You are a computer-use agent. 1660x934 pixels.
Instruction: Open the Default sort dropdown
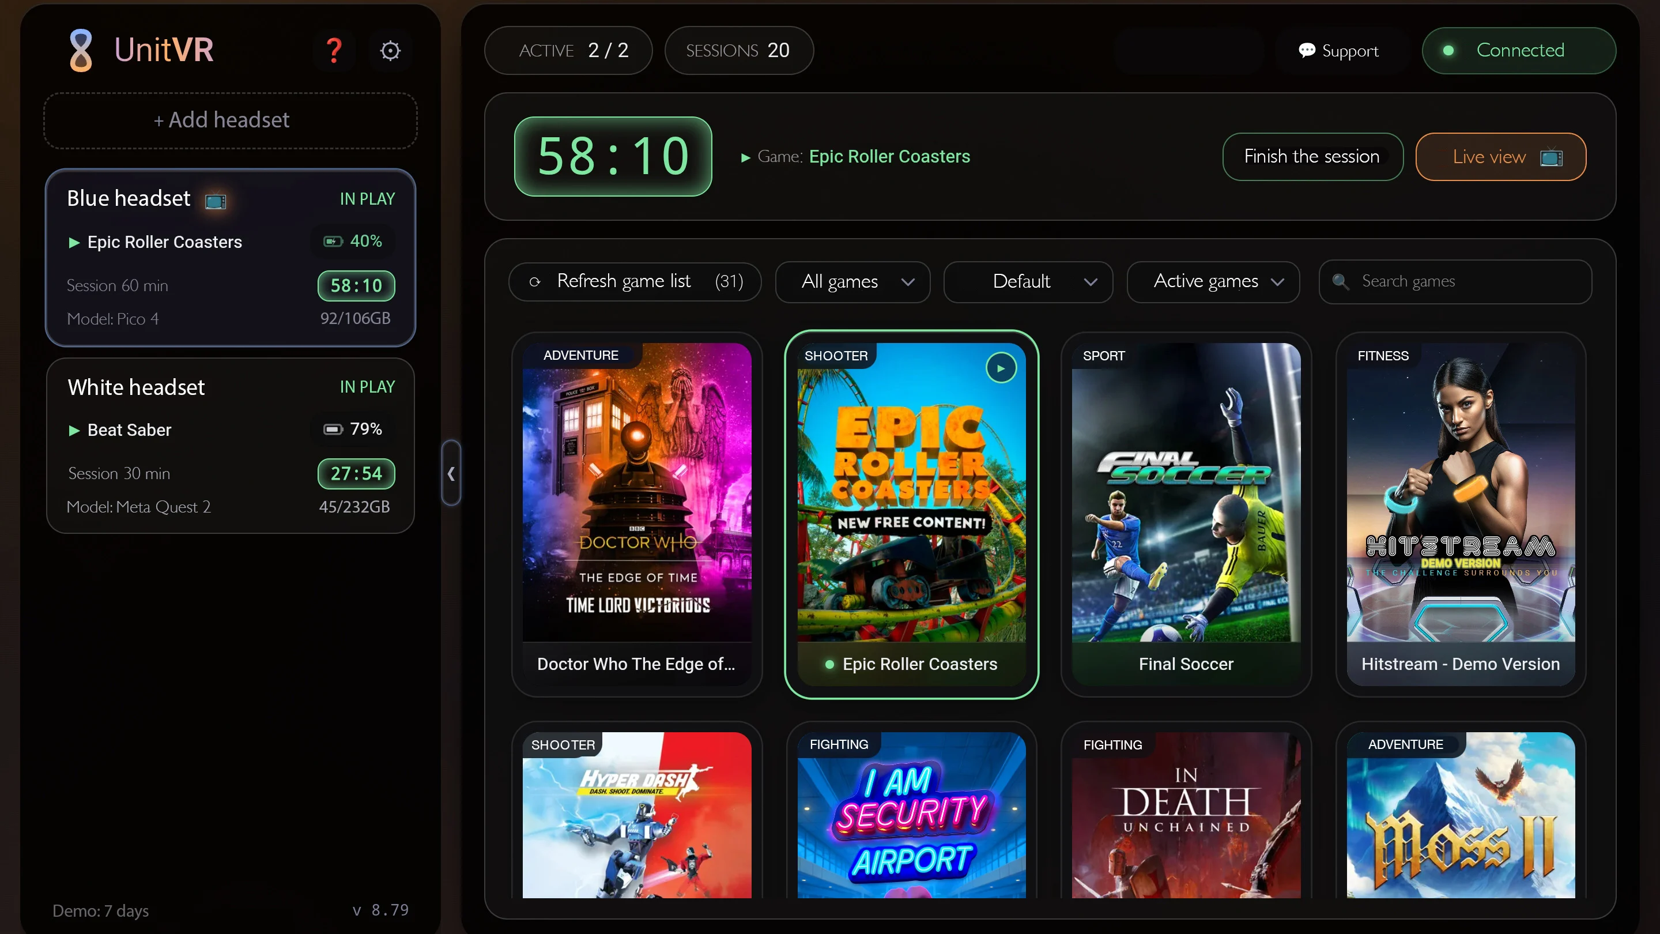pos(1028,282)
